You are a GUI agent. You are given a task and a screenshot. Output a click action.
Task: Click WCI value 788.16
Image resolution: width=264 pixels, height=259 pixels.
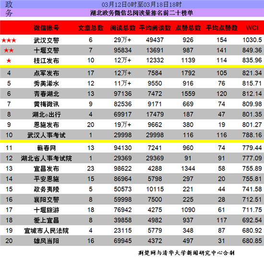pos(252,135)
